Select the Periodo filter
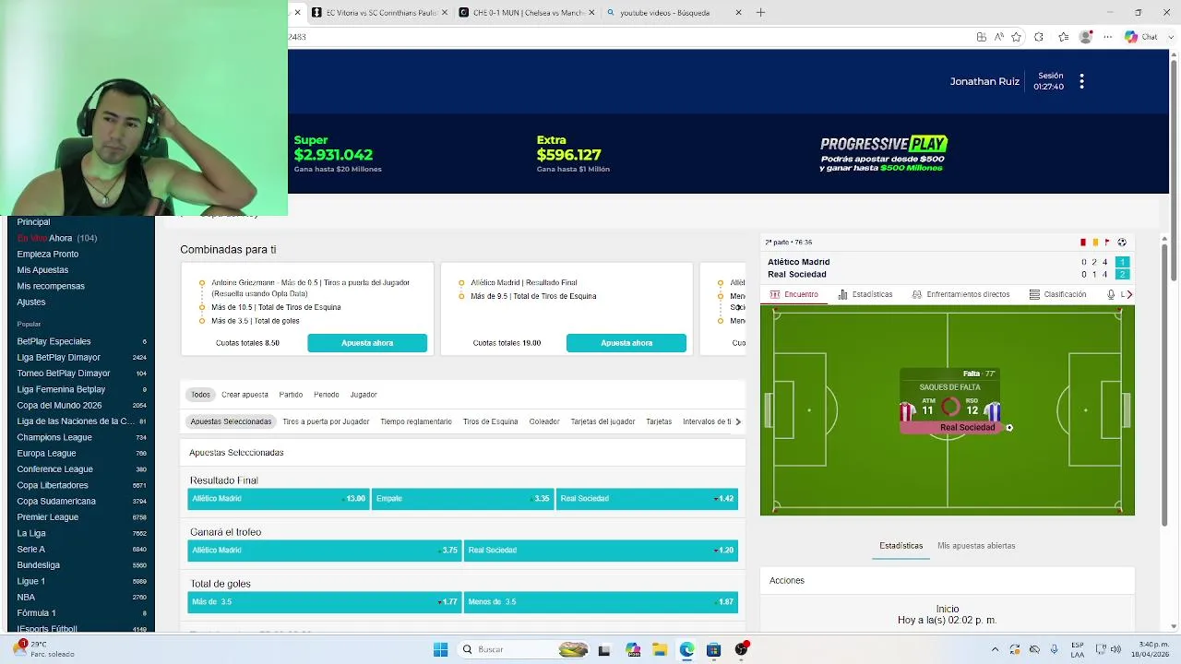 coord(326,395)
